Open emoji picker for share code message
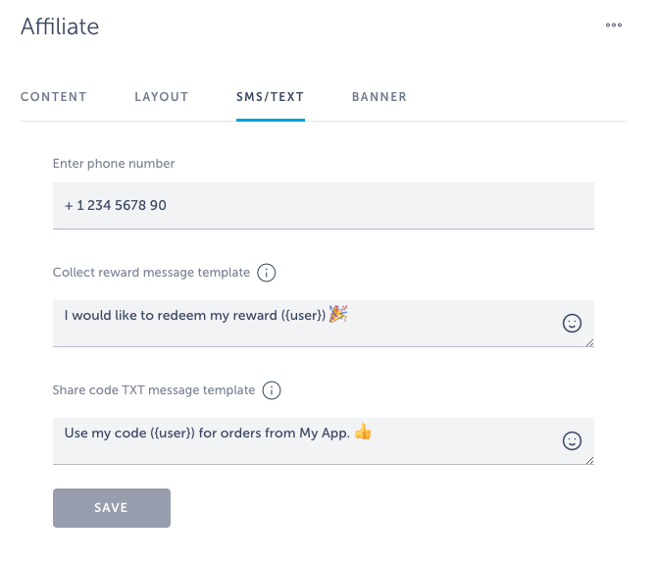This screenshot has width=656, height=564. (x=572, y=441)
